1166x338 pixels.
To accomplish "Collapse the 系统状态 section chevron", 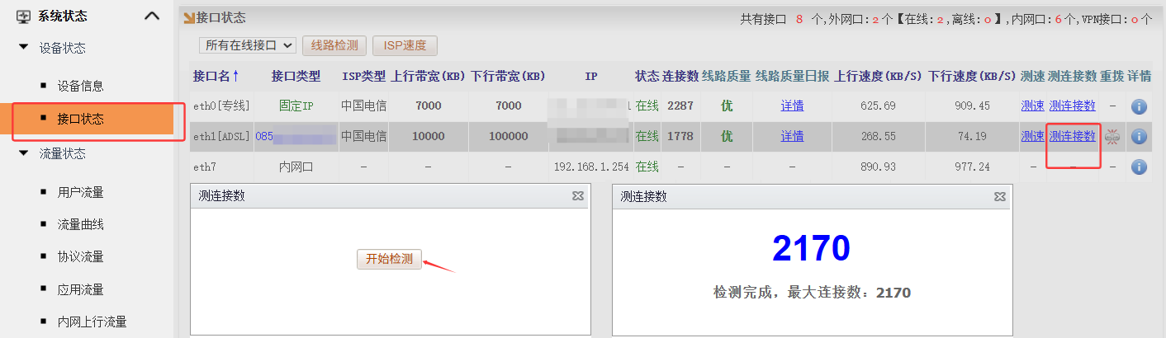I will coord(152,16).
